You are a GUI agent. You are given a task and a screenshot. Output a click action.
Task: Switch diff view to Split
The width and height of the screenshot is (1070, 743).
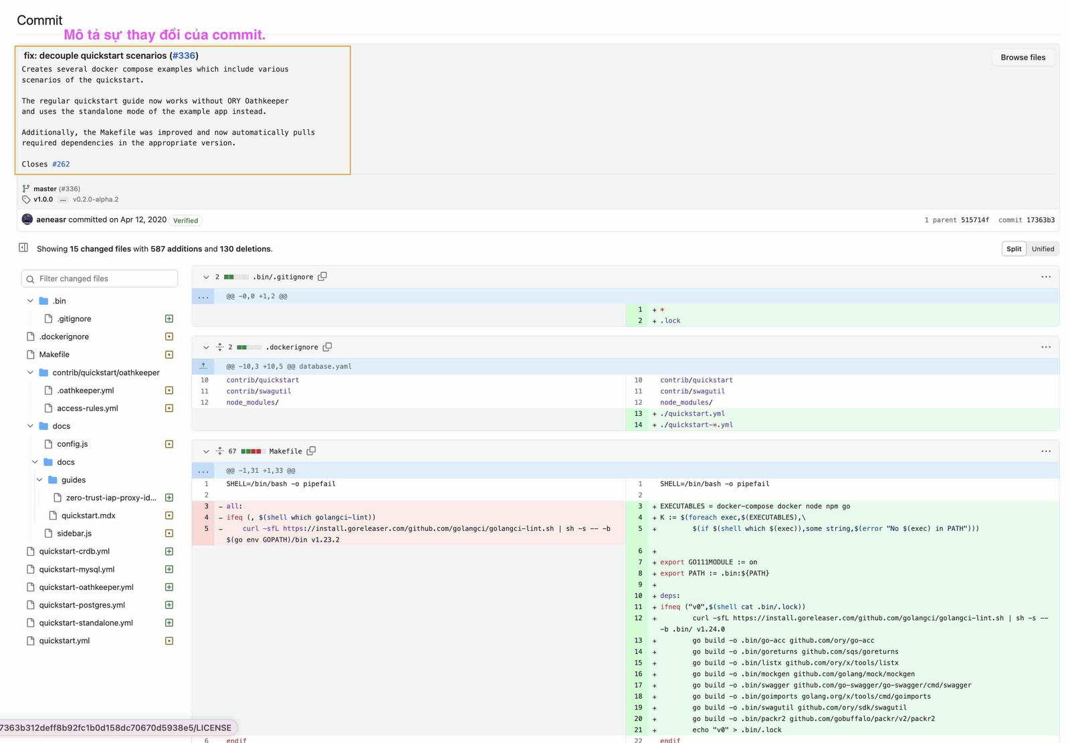coord(1014,249)
